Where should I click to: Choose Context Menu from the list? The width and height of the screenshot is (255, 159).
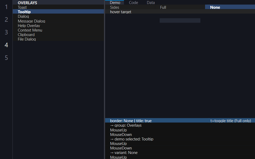pos(58,30)
